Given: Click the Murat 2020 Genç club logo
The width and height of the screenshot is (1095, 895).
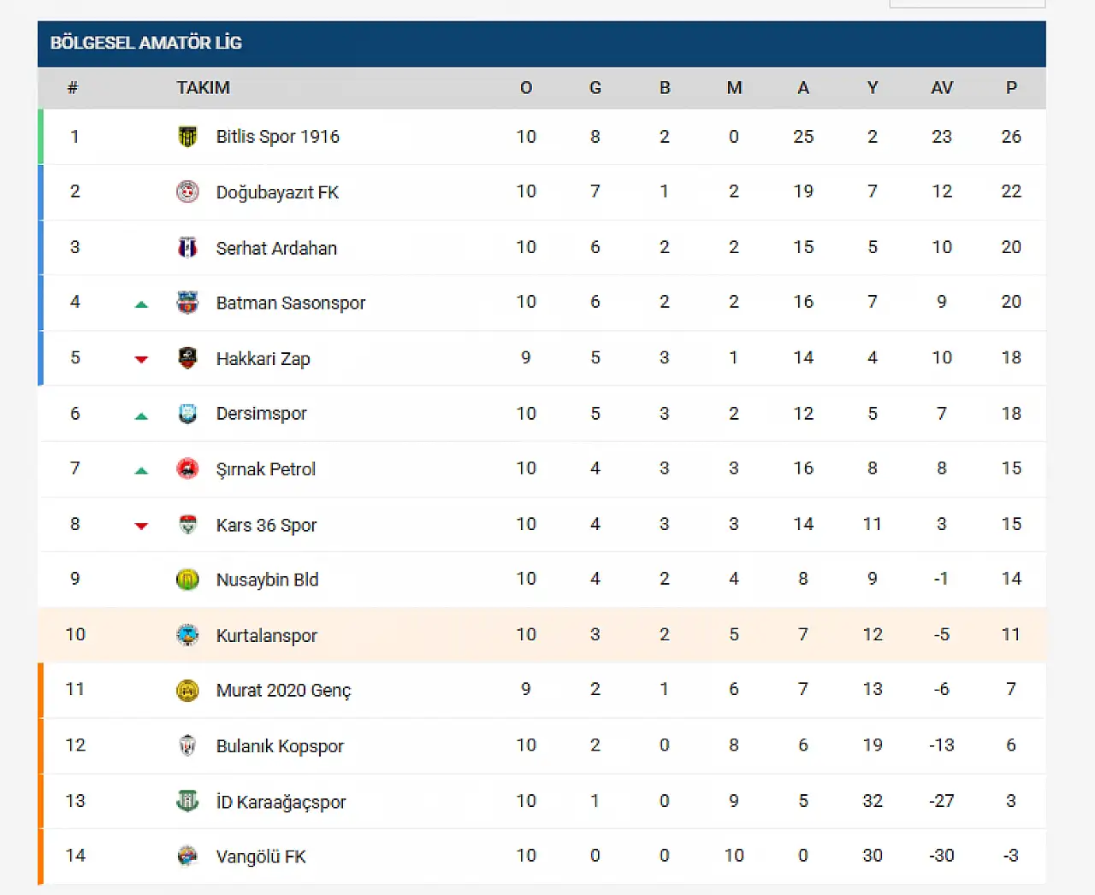Looking at the screenshot, I should 187,690.
